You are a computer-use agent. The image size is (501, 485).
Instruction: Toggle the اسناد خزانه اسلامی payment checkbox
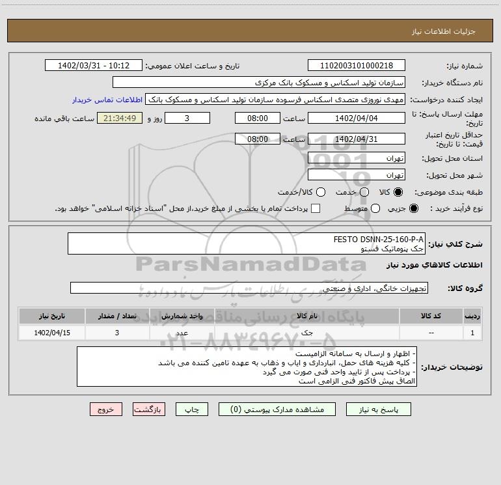316,208
